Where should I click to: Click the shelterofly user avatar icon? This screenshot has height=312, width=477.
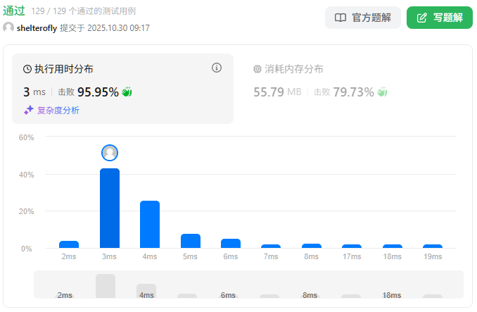[x=8, y=27]
